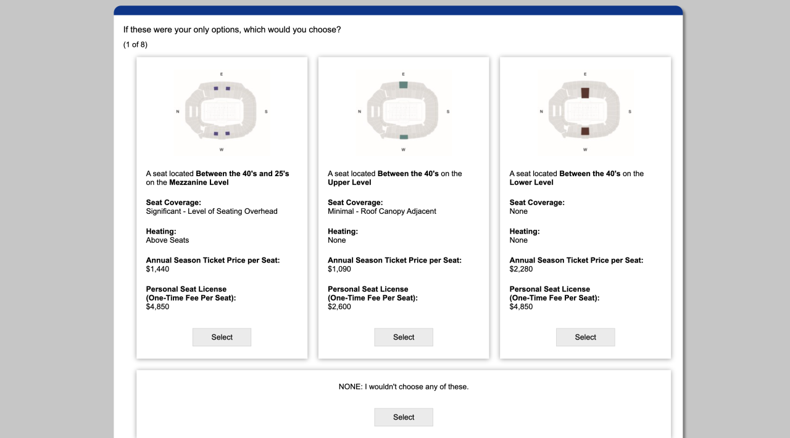
Task: Select the Lower Level seat option
Action: point(585,337)
